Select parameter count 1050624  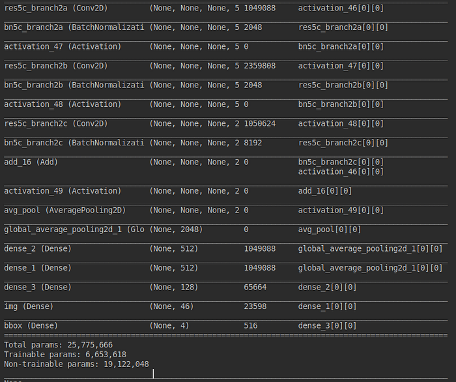coord(260,124)
